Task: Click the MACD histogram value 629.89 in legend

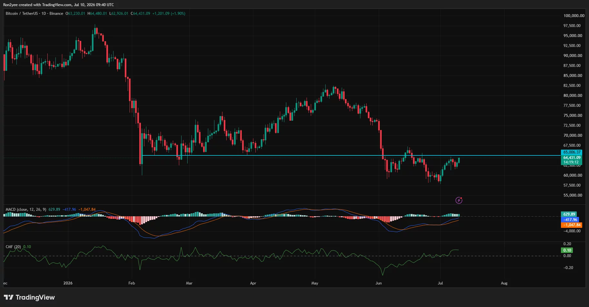Action: [54, 209]
